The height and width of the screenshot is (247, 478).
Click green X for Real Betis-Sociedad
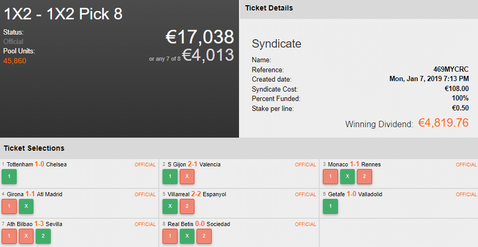(187, 236)
